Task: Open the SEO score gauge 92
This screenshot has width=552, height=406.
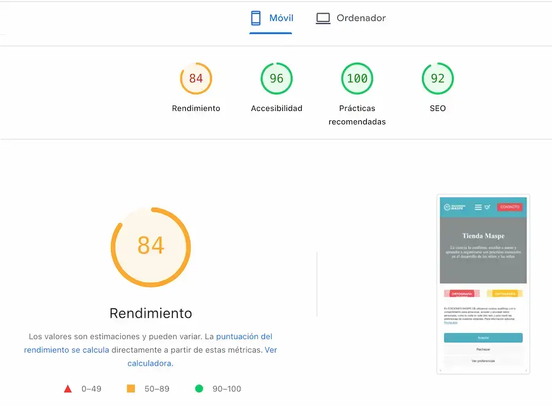Action: pyautogui.click(x=438, y=78)
